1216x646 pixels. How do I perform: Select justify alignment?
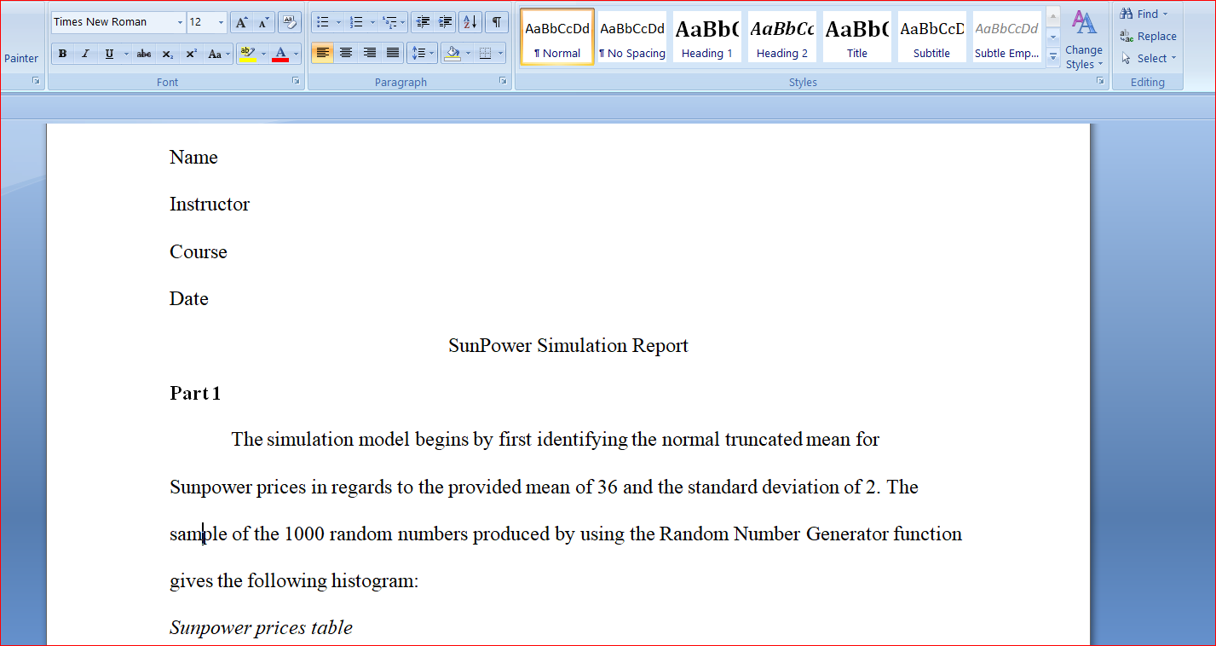(392, 53)
